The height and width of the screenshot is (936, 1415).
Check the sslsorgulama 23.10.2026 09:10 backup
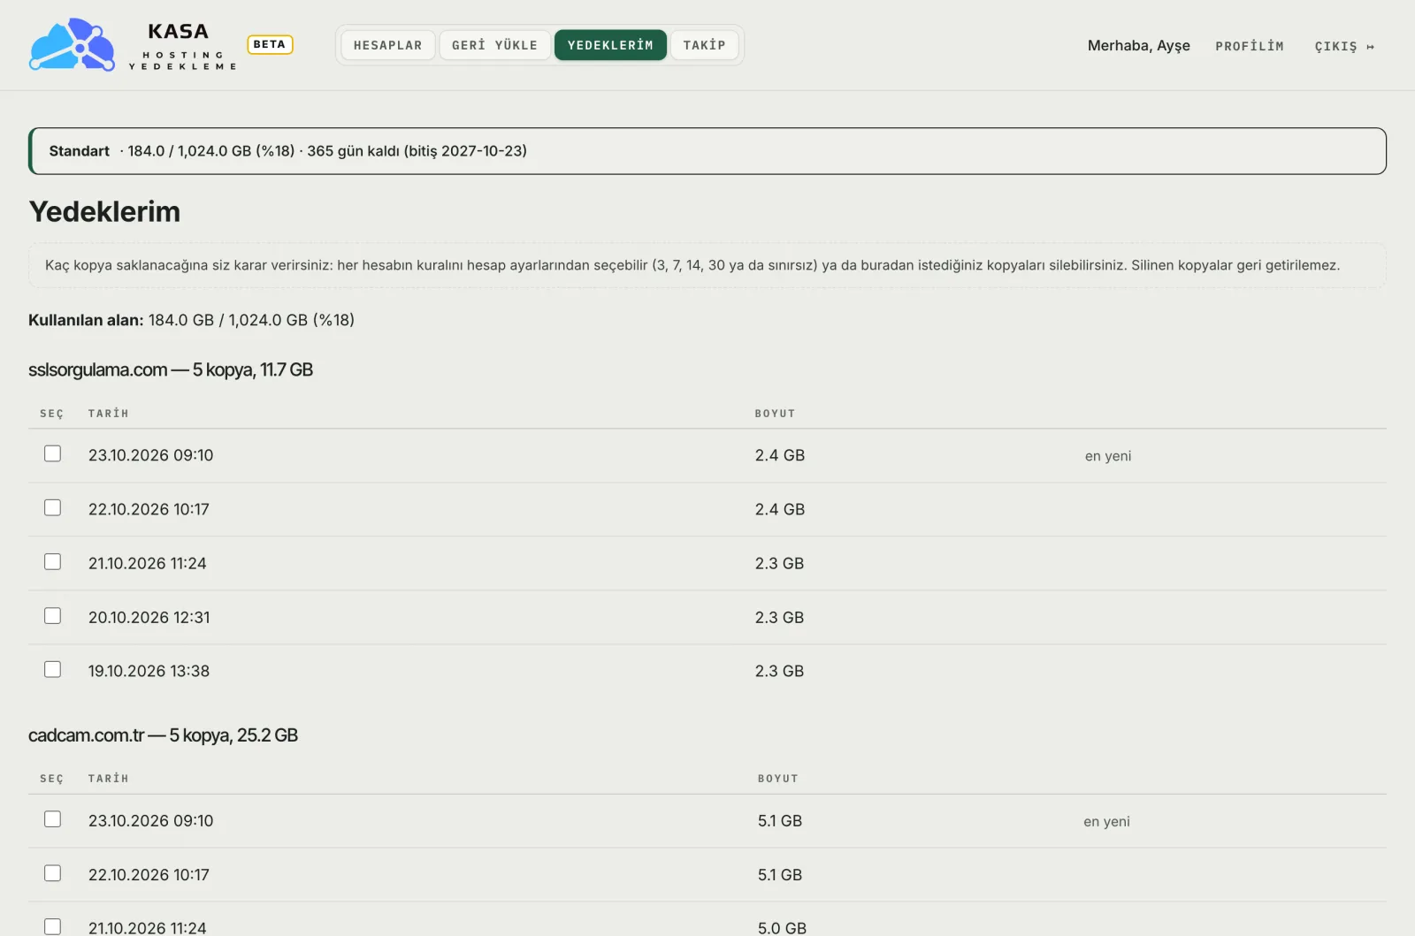pyautogui.click(x=53, y=453)
